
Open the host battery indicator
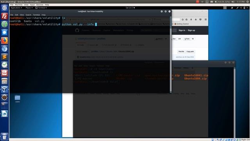223,2
